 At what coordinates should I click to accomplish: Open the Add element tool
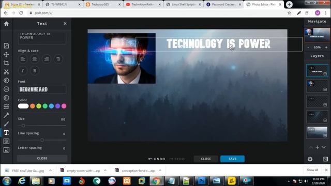tap(6, 141)
